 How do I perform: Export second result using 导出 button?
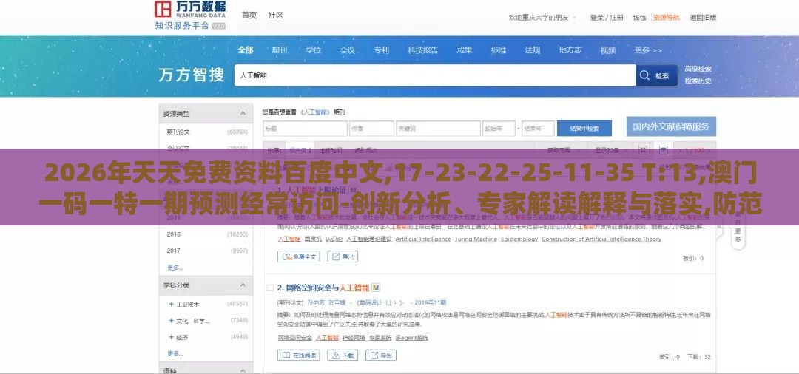click(381, 355)
